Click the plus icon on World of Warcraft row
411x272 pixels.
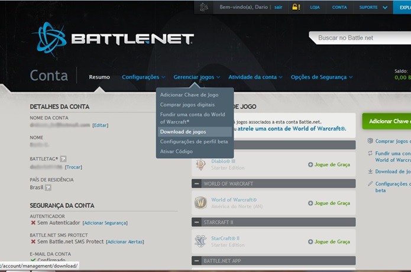coord(310,203)
